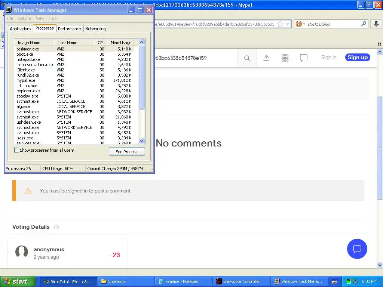This screenshot has width=383, height=287.
Task: Click the End Process button
Action: click(x=127, y=152)
